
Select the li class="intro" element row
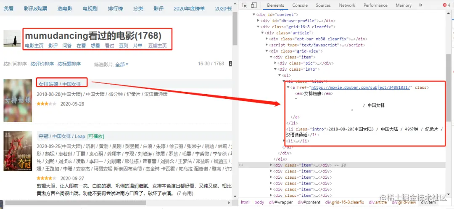tap(365, 132)
